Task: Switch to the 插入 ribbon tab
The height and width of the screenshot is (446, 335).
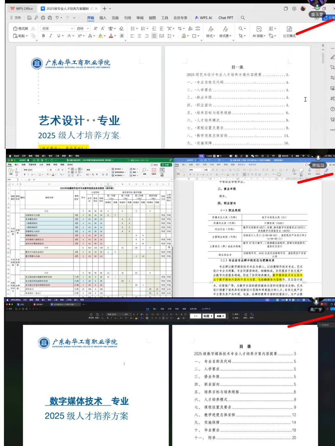Action: (103, 18)
